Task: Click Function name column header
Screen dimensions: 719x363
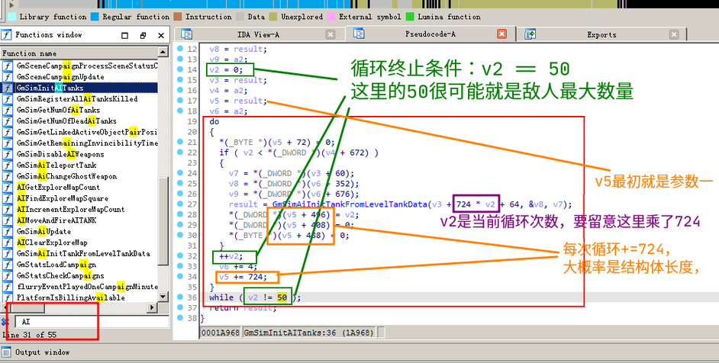Action: point(79,53)
